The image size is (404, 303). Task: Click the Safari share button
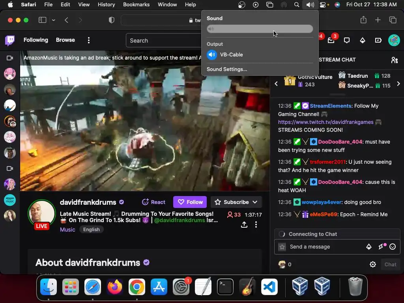pos(363,20)
